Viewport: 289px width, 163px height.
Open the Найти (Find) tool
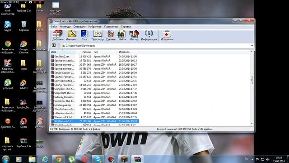coord(122,35)
